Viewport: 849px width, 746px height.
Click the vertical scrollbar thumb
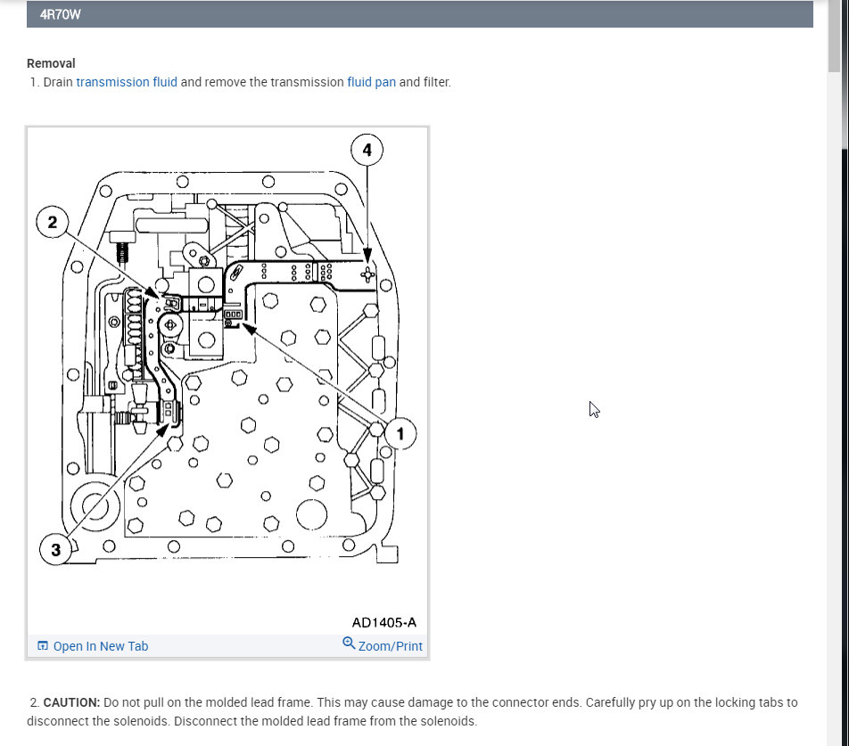pyautogui.click(x=834, y=35)
